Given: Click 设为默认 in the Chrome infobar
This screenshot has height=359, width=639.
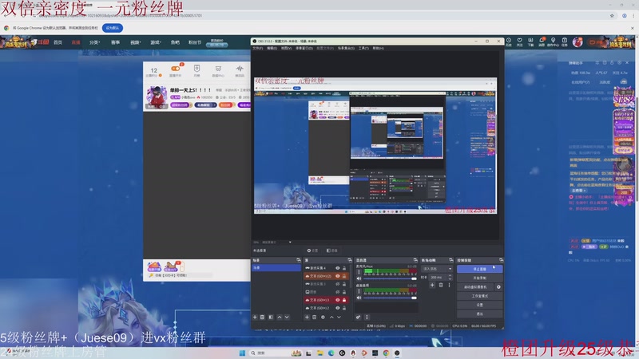Looking at the screenshot, I should point(113,28).
